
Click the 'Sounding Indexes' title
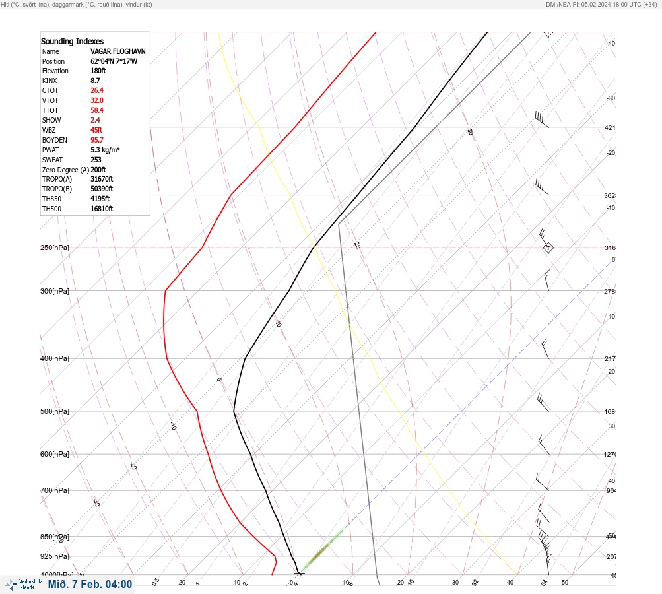tap(72, 42)
